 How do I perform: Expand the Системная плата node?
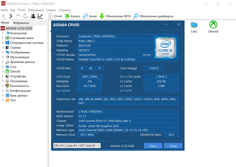[3, 38]
